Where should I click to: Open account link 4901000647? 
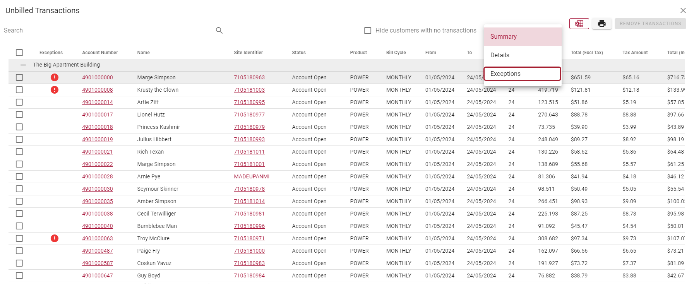pos(98,275)
